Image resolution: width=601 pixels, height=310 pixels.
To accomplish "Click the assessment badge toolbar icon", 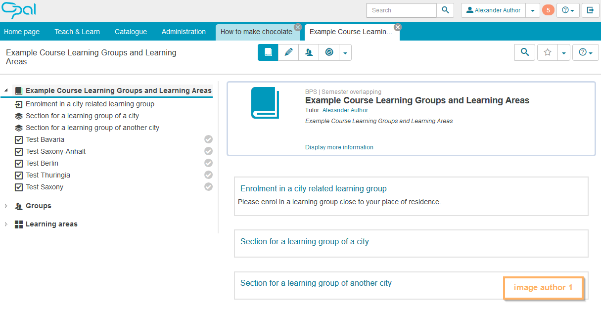I will coord(329,52).
